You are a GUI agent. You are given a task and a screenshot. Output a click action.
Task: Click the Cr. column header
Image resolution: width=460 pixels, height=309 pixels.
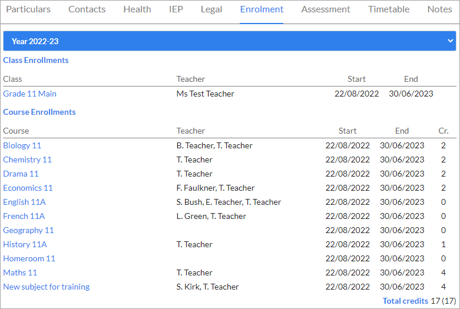coord(444,131)
